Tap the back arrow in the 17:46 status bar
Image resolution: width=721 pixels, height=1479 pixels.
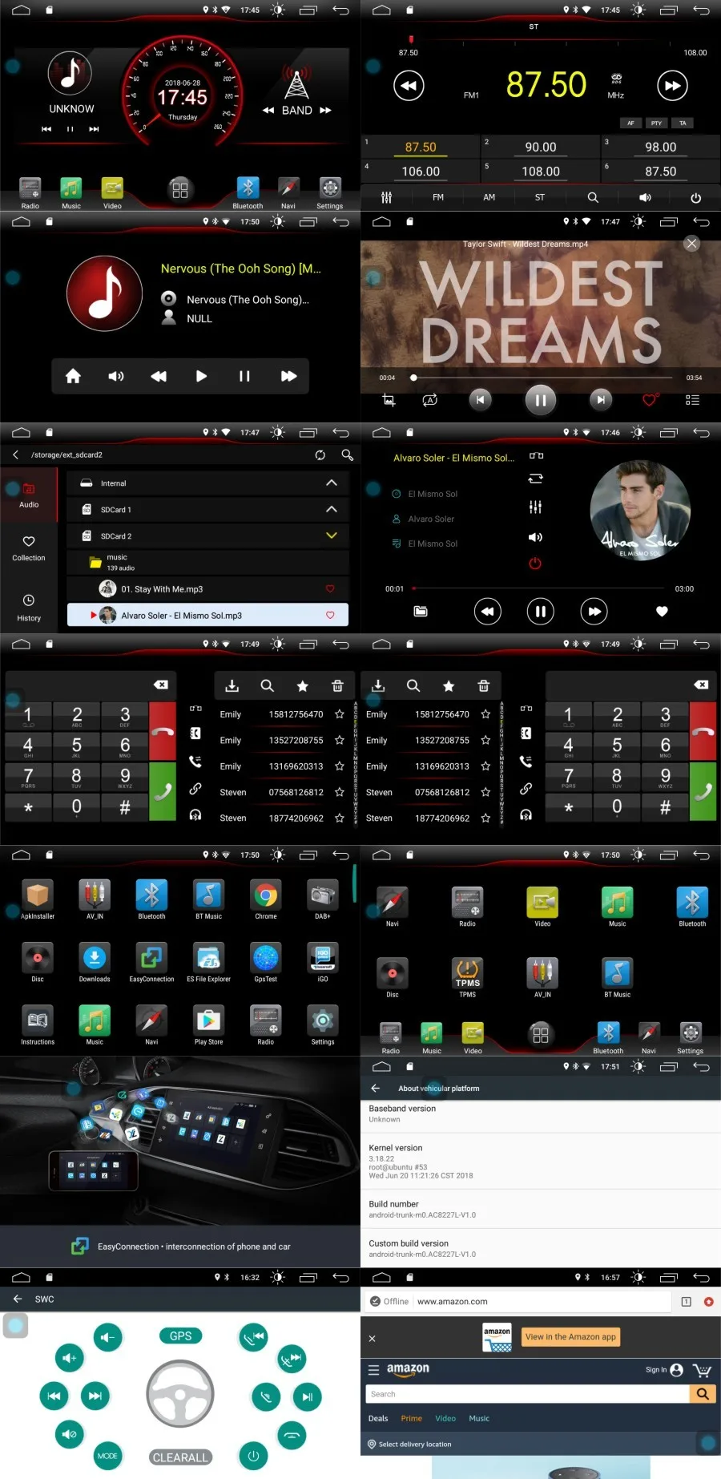click(x=701, y=432)
